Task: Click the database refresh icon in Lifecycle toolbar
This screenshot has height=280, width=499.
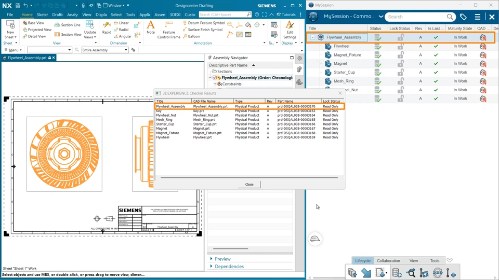Action: tap(397, 273)
